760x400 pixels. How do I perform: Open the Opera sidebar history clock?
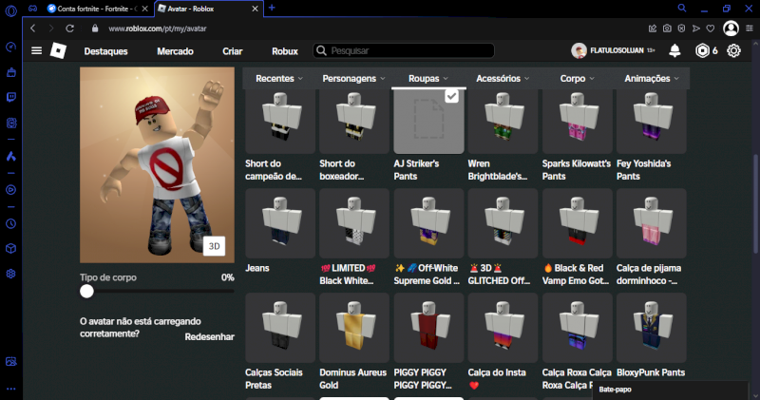tap(10, 223)
